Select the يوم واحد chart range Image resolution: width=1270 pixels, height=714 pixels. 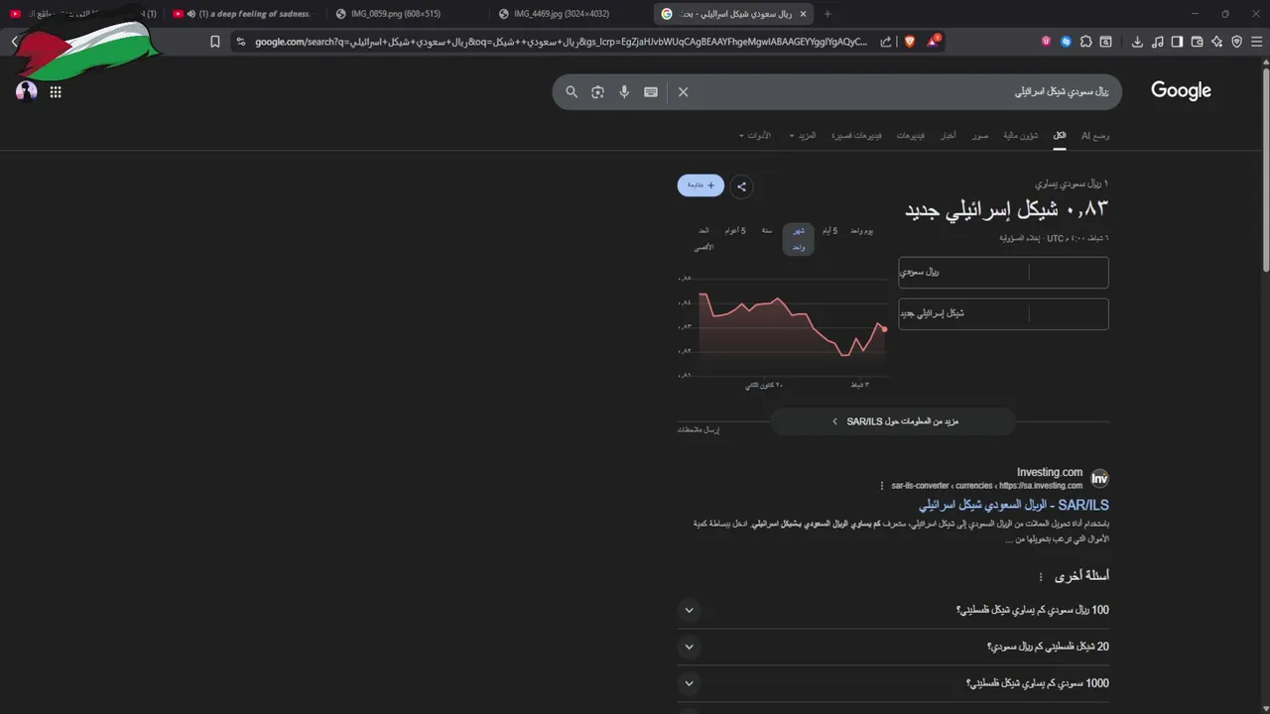click(862, 231)
